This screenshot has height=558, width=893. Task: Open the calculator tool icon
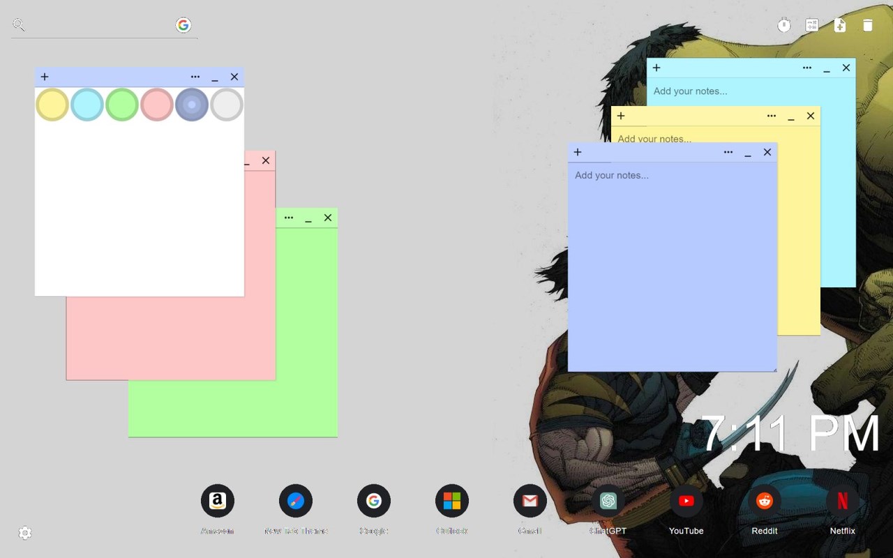(x=812, y=25)
